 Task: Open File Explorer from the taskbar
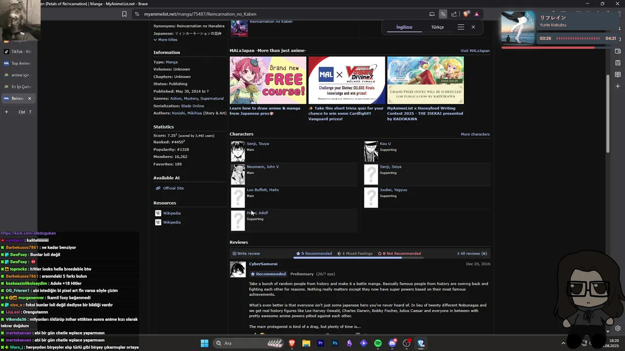point(306,343)
